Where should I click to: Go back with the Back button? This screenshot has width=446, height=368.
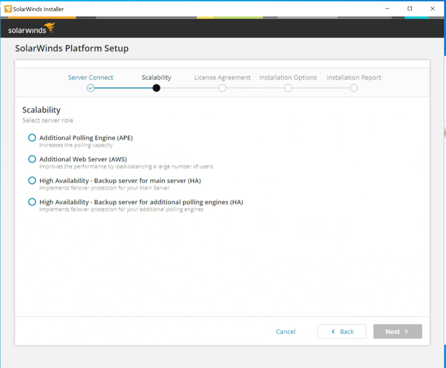341,332
